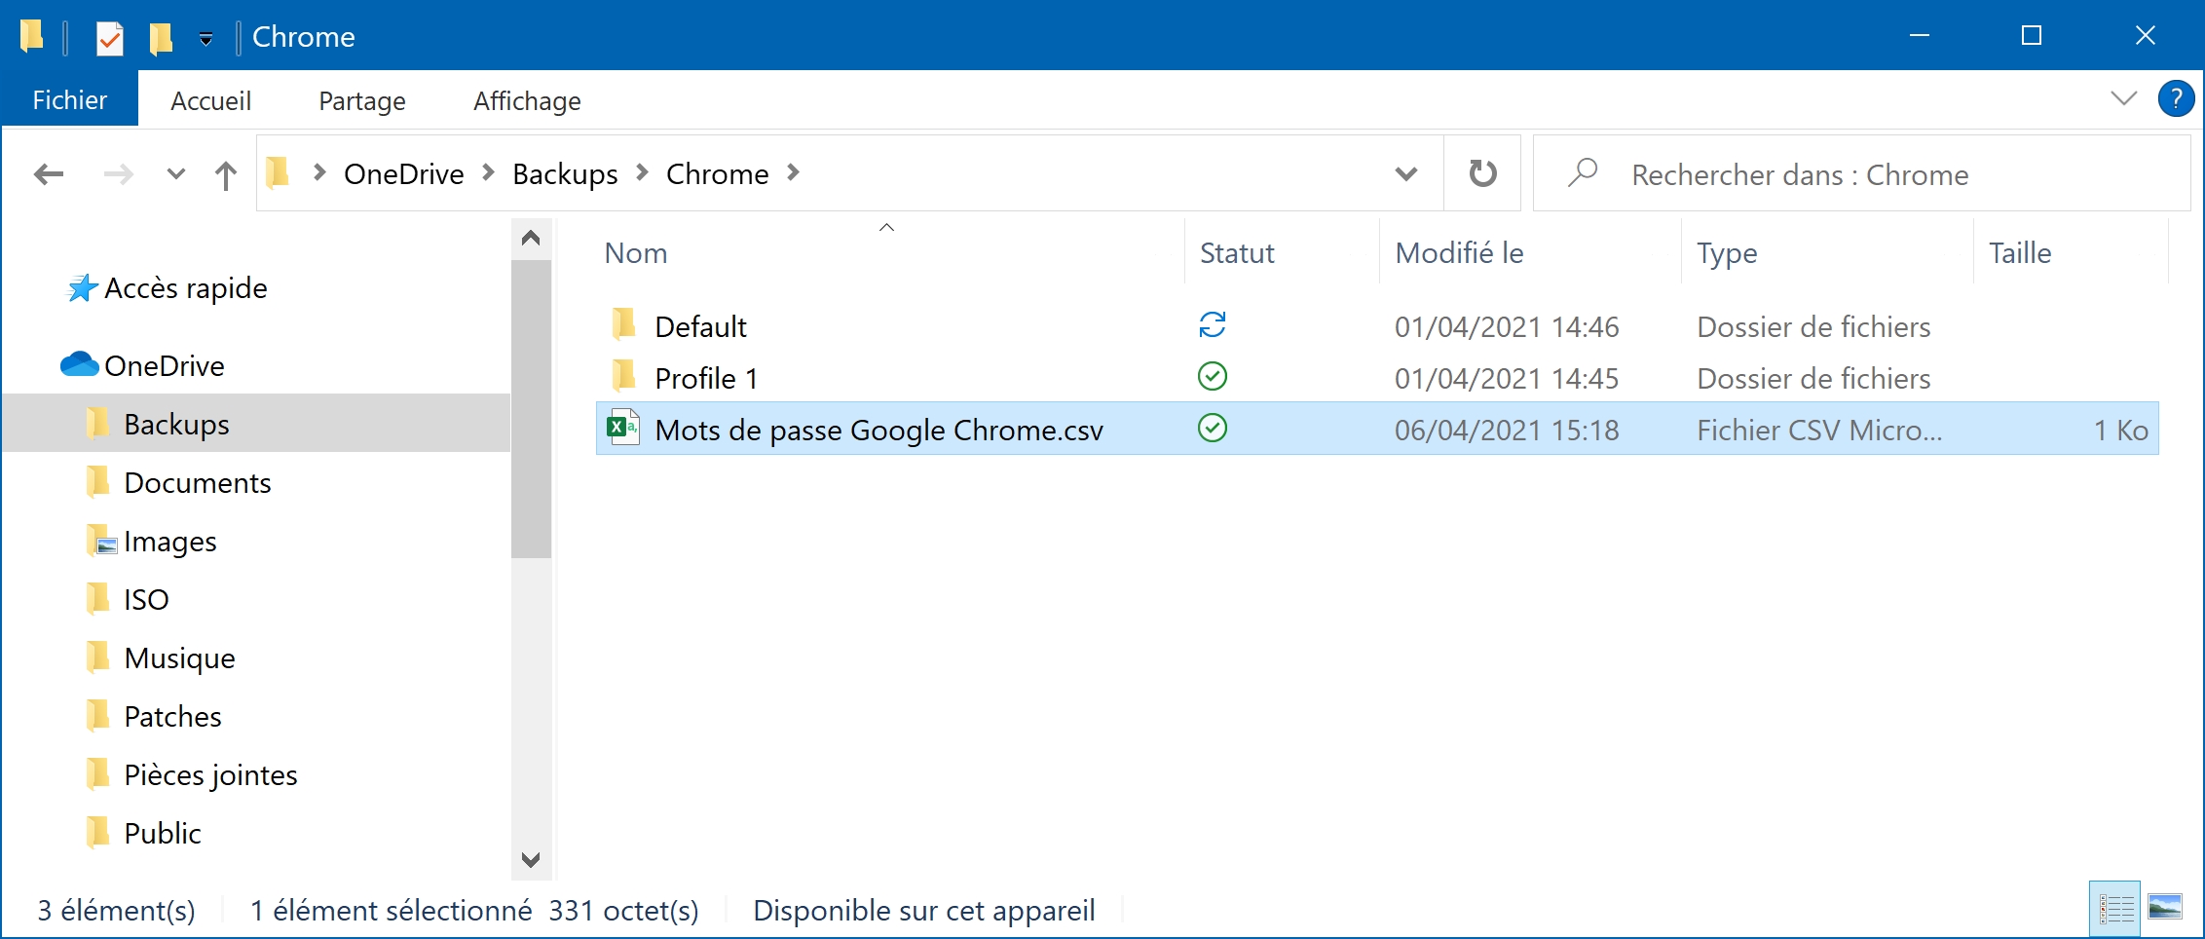This screenshot has width=2205, height=939.
Task: Open the Fichier menu
Action: (x=70, y=100)
